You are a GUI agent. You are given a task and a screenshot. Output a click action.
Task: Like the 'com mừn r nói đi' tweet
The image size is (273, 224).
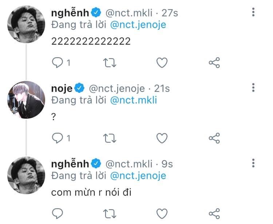[162, 213]
